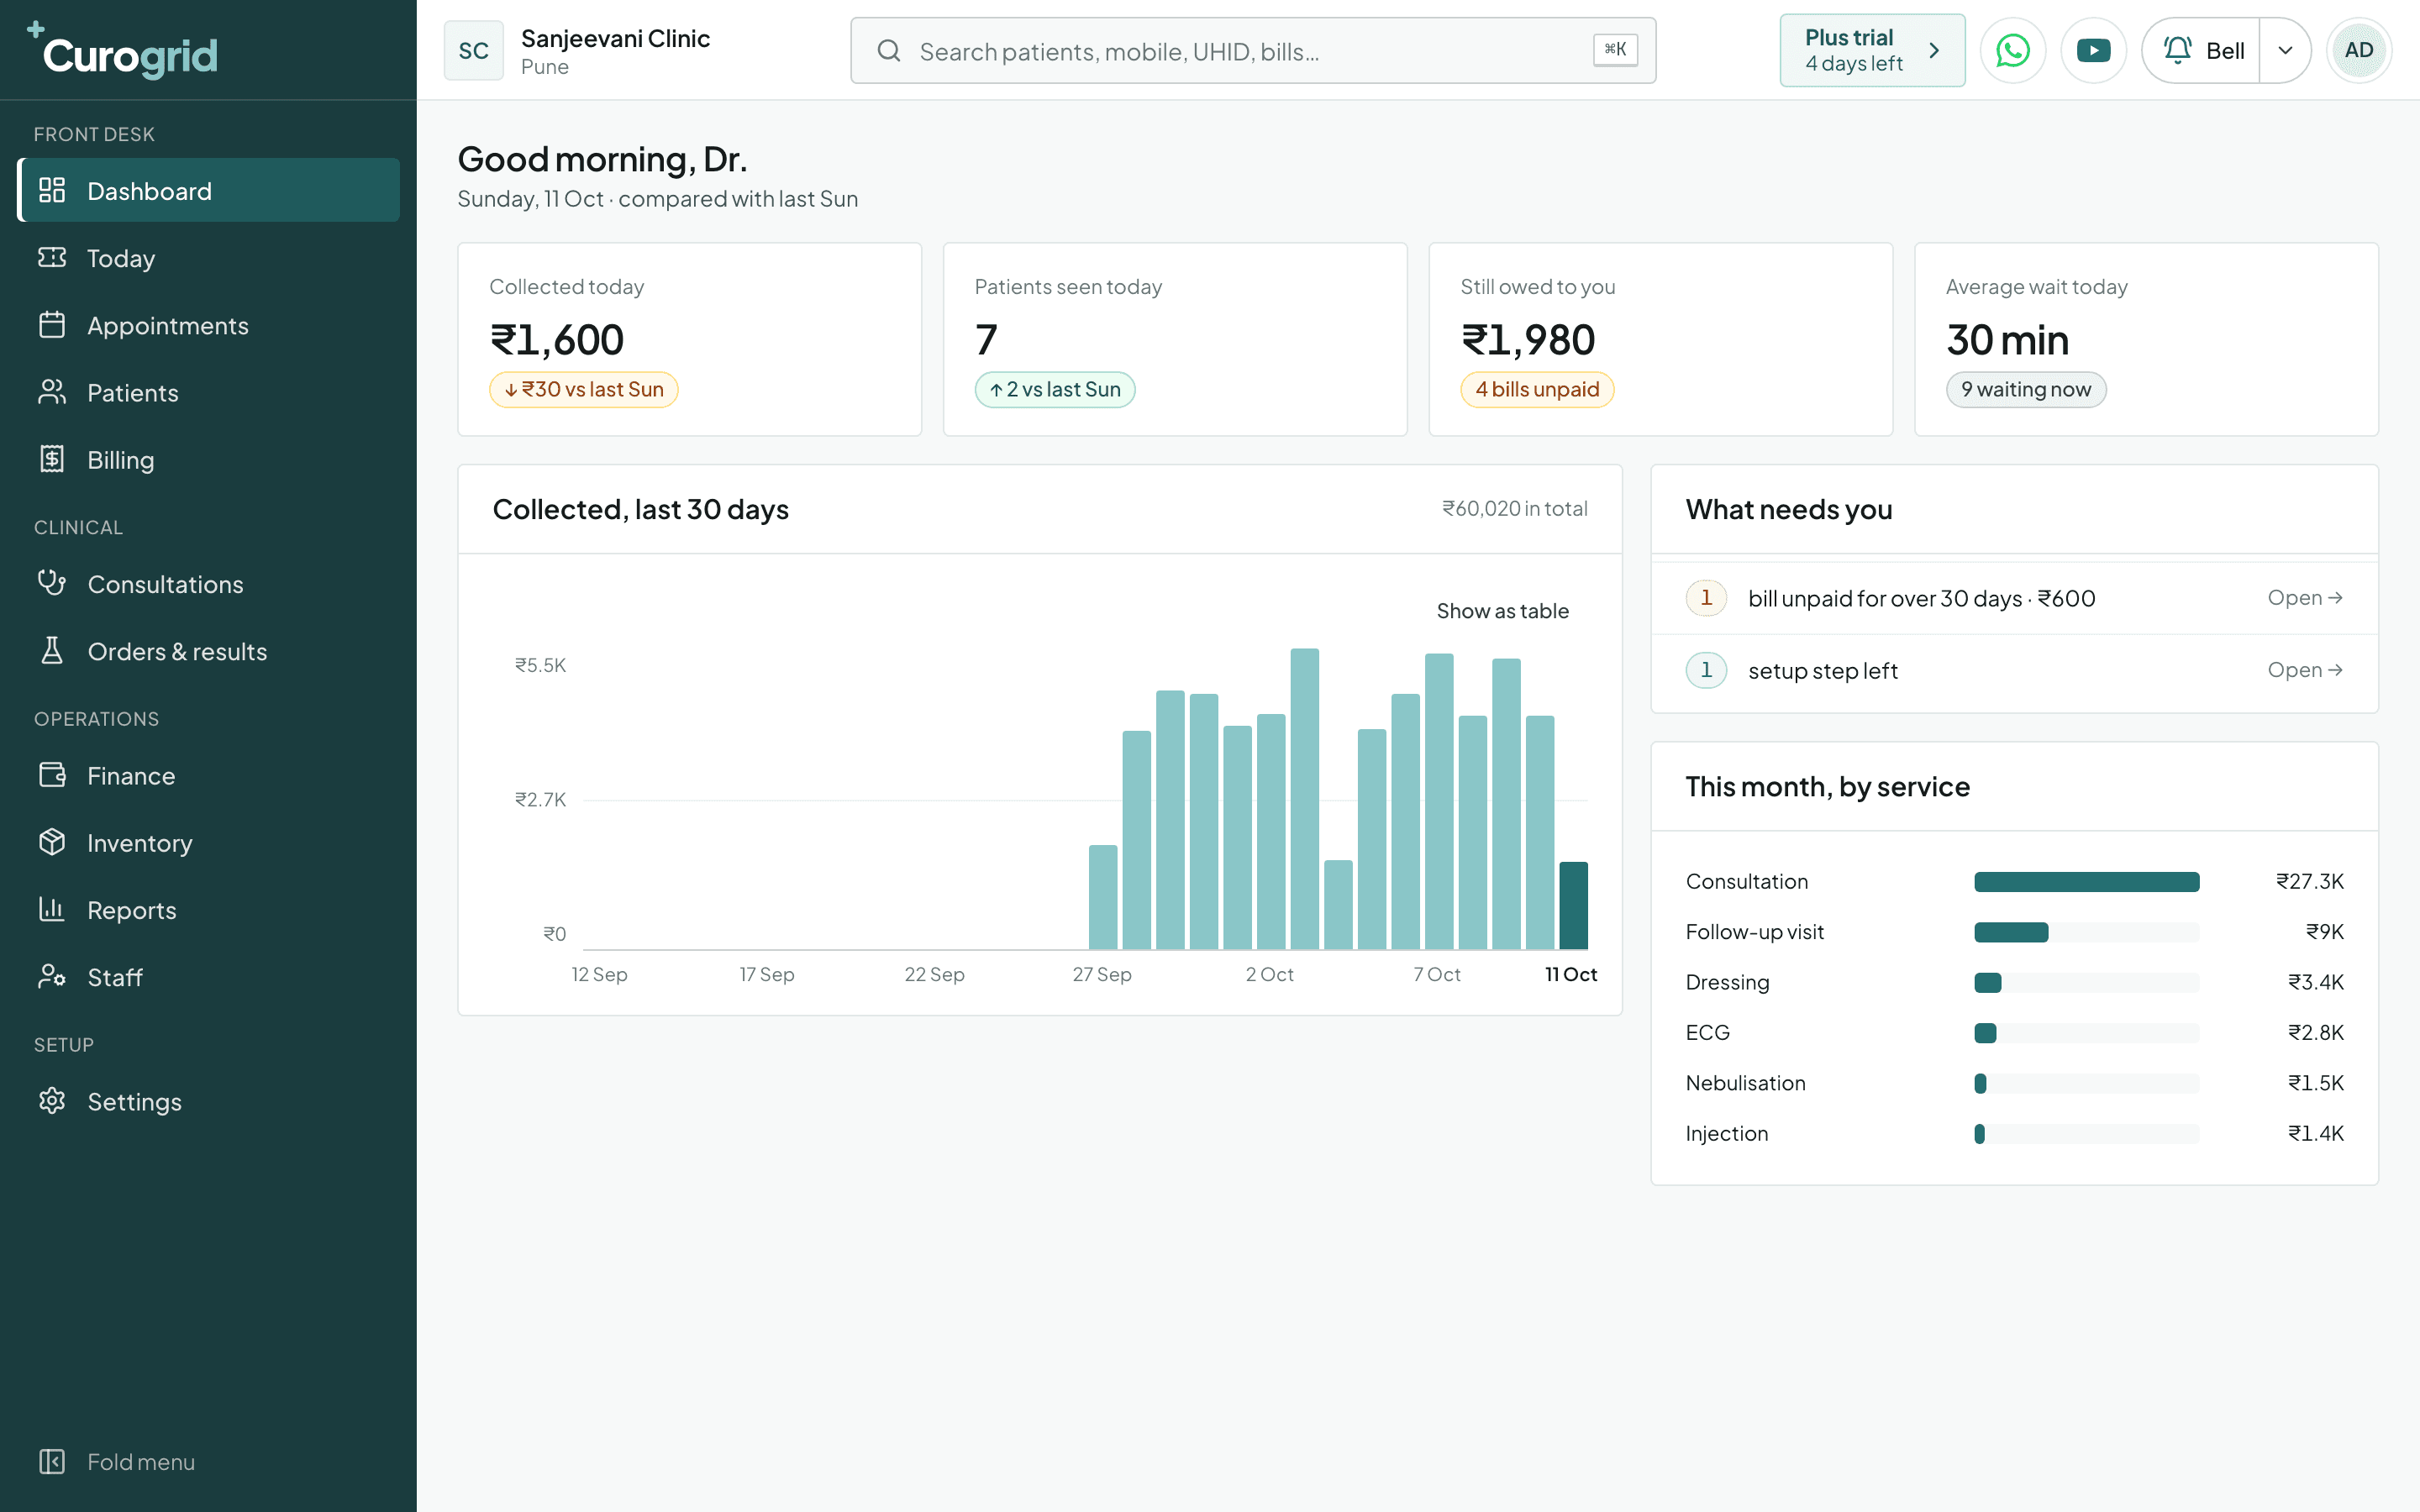Open the Billing menu item
2420x1512 pixels.
point(208,459)
